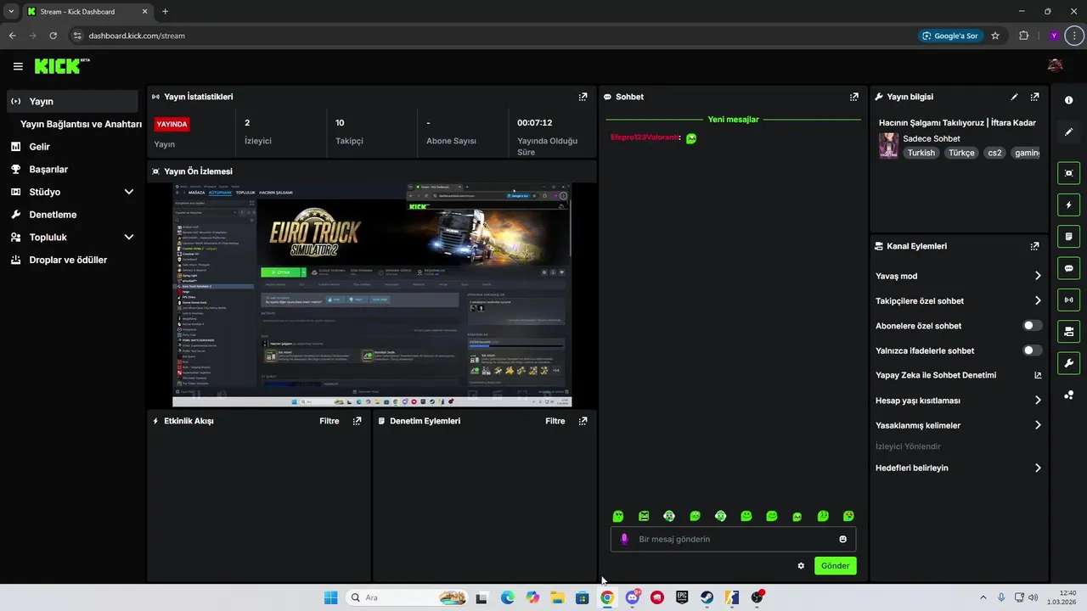
Task: Toggle the wrench icon in the right sidebar
Action: 1068,363
